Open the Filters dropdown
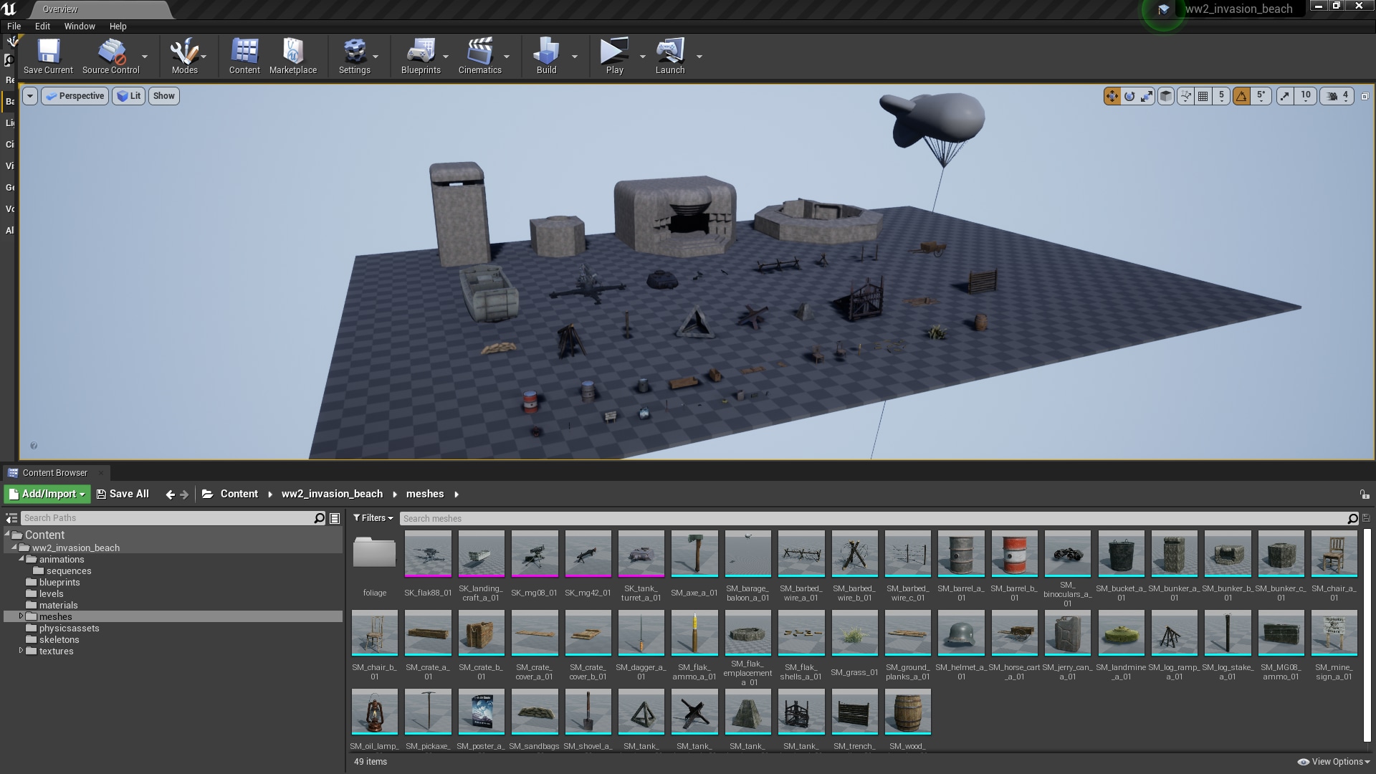 (373, 518)
